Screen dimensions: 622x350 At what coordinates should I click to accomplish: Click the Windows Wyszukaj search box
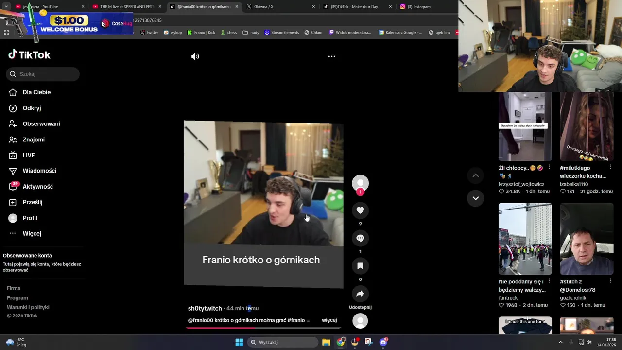[x=282, y=342]
